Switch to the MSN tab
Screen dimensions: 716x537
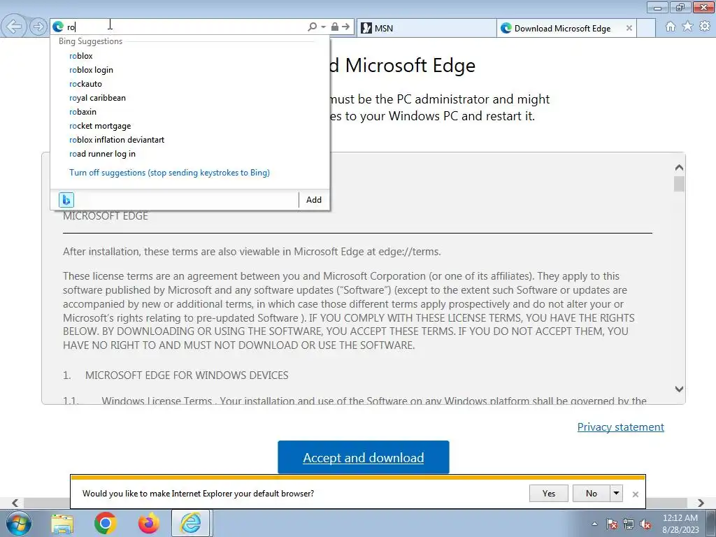click(x=427, y=28)
